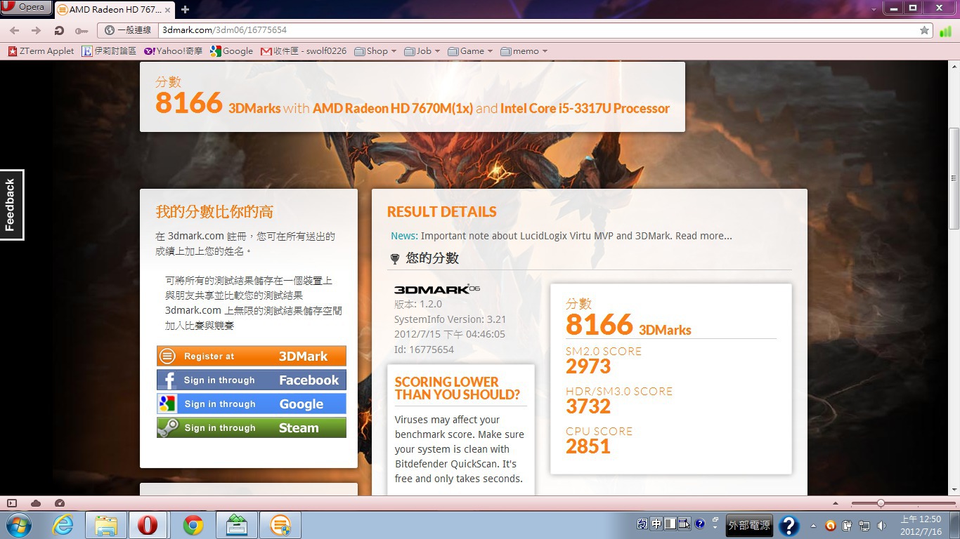Launch Google Chrome from taskbar
The height and width of the screenshot is (539, 960).
click(193, 525)
